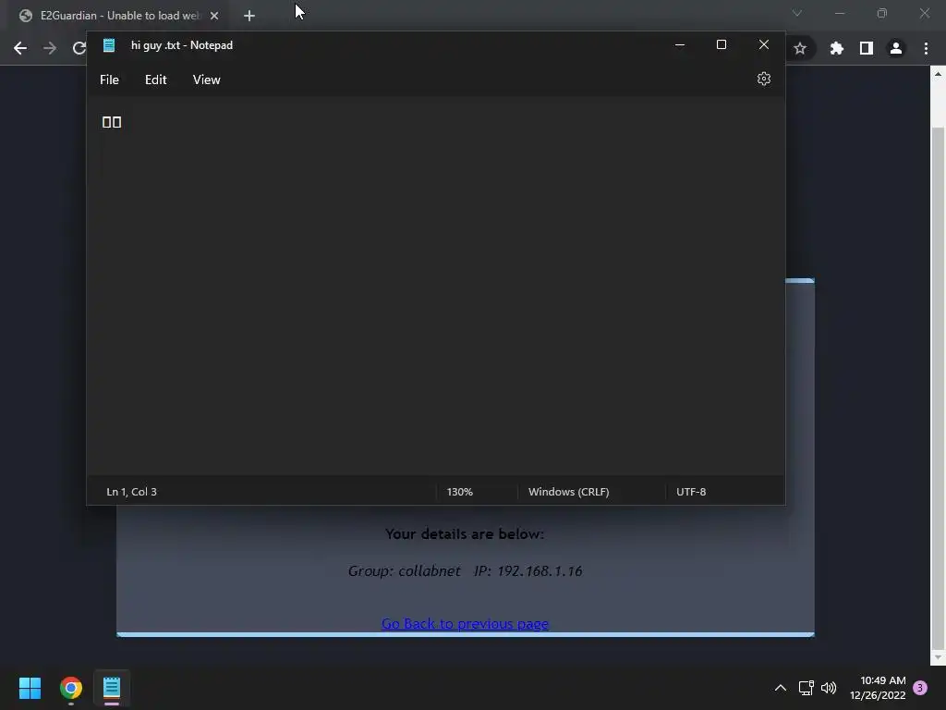
Task: Open notification center badge
Action: (x=920, y=688)
